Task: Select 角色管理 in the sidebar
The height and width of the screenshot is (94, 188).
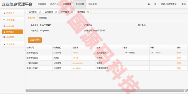Action: pyautogui.click(x=13, y=32)
